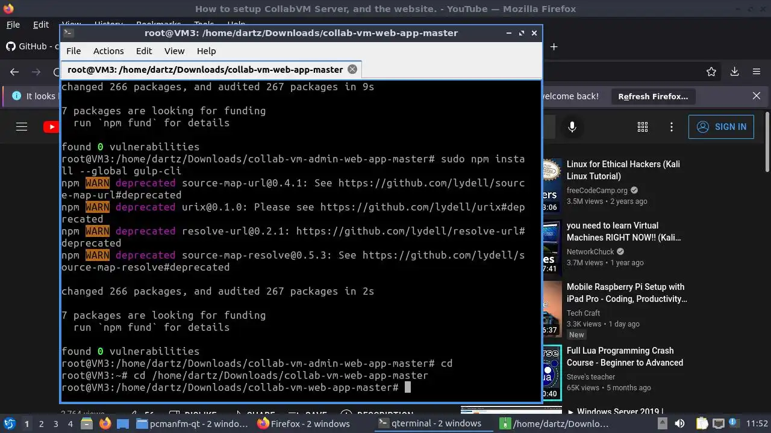Click the Refresh Firefox button
The height and width of the screenshot is (433, 771).
(x=653, y=96)
